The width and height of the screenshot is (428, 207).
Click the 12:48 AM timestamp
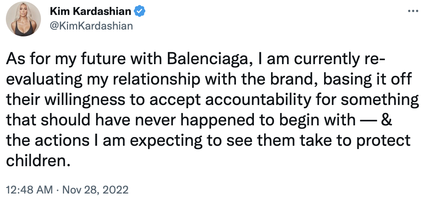click(29, 190)
